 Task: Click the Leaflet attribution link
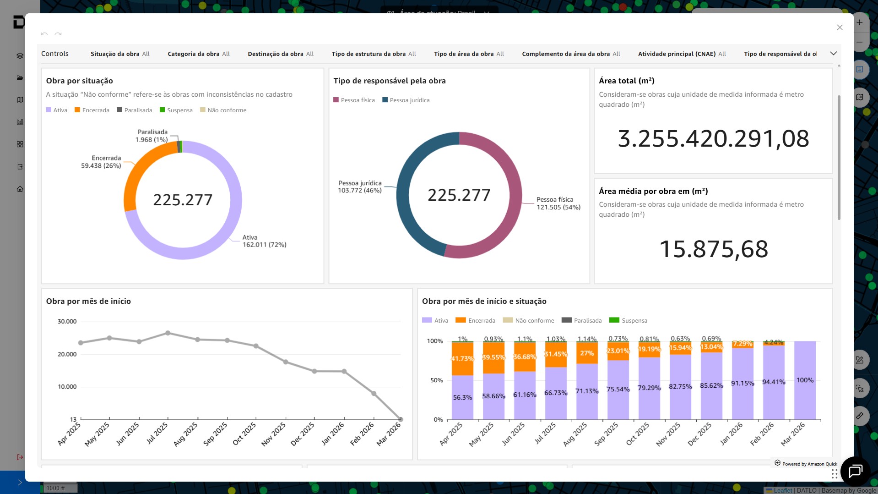782,490
